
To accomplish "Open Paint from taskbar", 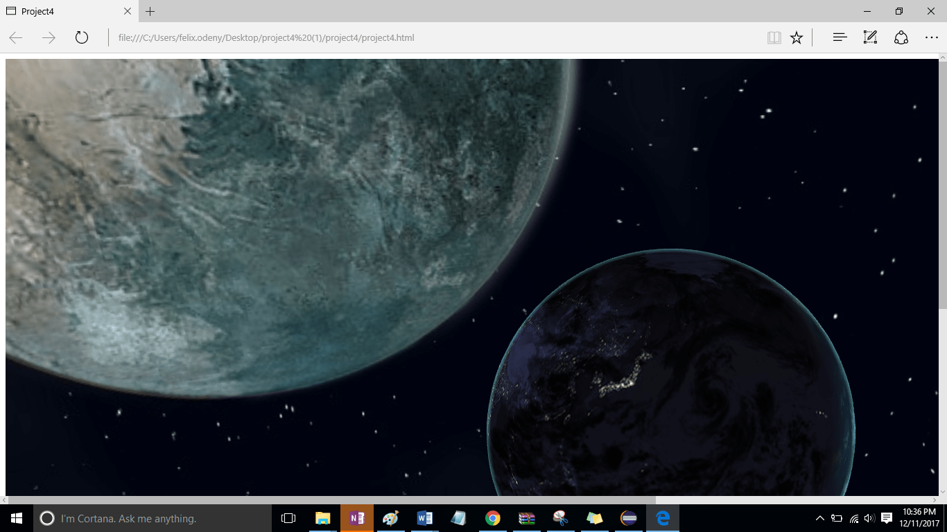I will click(390, 518).
